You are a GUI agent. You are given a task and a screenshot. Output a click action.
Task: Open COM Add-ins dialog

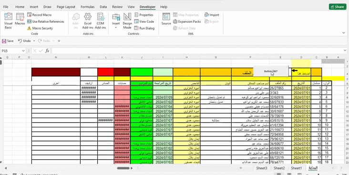click(101, 21)
